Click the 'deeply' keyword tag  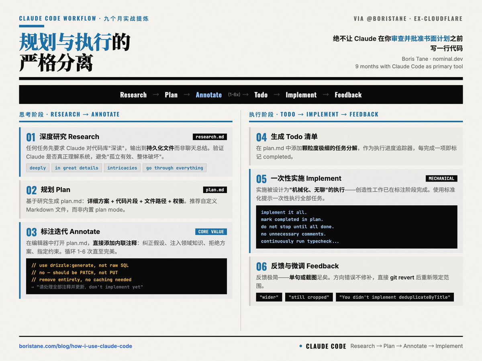pyautogui.click(x=38, y=168)
